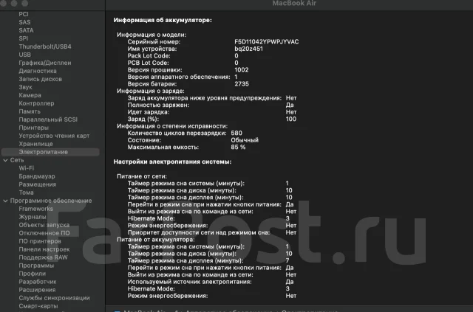Click the Заряд (%) value 100
Image resolution: width=473 pixels, height=312 pixels.
click(x=291, y=119)
